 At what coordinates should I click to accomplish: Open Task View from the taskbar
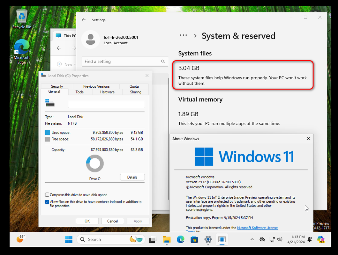tap(152, 239)
